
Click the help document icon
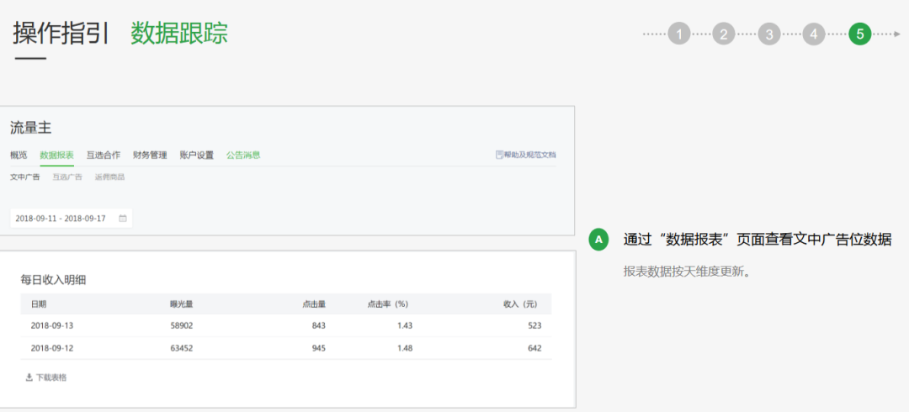(499, 155)
